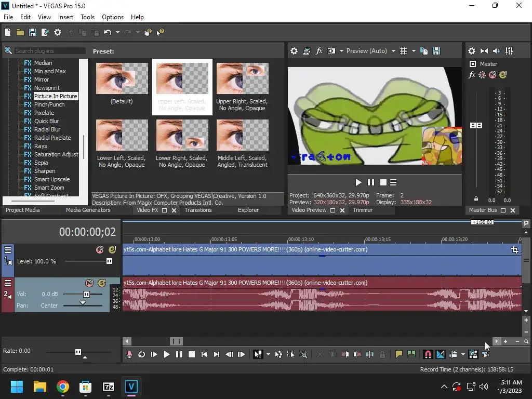The image size is (532, 399).
Task: Toggle preview on external monitor icon
Action: (x=307, y=51)
